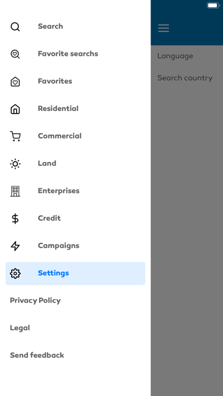This screenshot has width=223, height=396.
Task: Click the sun icon for Land
Action: pyautogui.click(x=15, y=164)
